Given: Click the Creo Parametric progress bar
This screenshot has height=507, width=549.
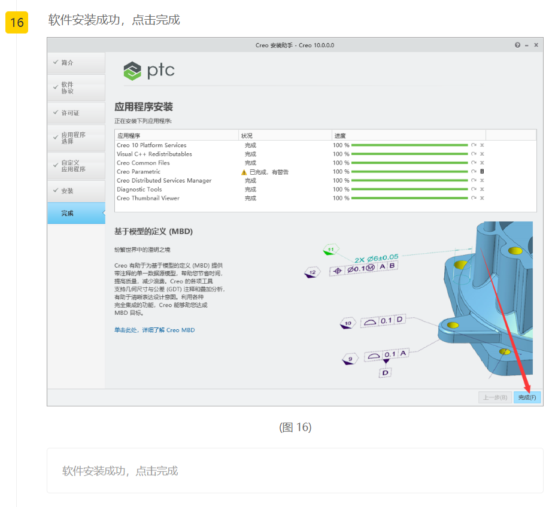Looking at the screenshot, I should (410, 172).
